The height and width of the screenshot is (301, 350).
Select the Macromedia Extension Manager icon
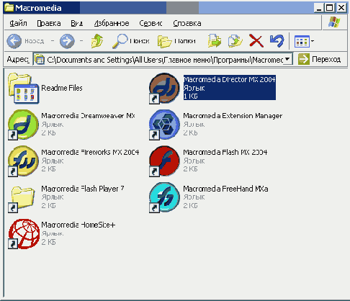tap(164, 125)
